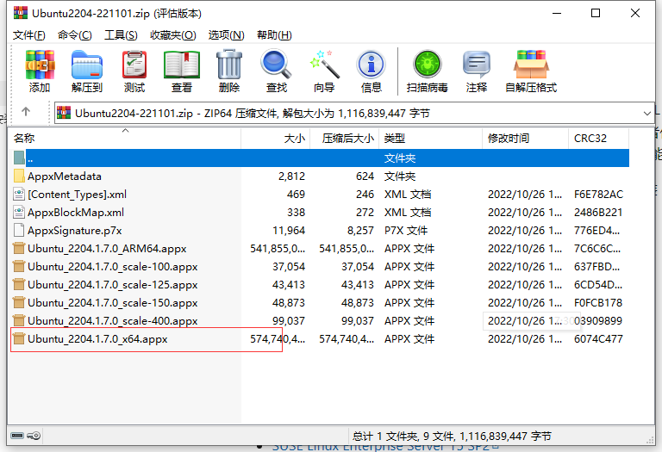
Task: Sort by Type (类型) column header
Action: pos(430,138)
